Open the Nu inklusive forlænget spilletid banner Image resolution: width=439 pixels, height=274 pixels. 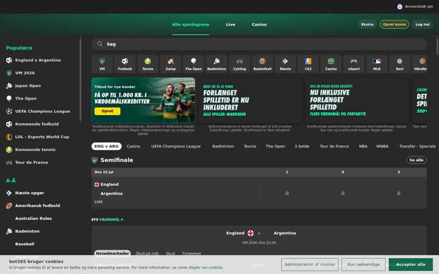(357, 100)
